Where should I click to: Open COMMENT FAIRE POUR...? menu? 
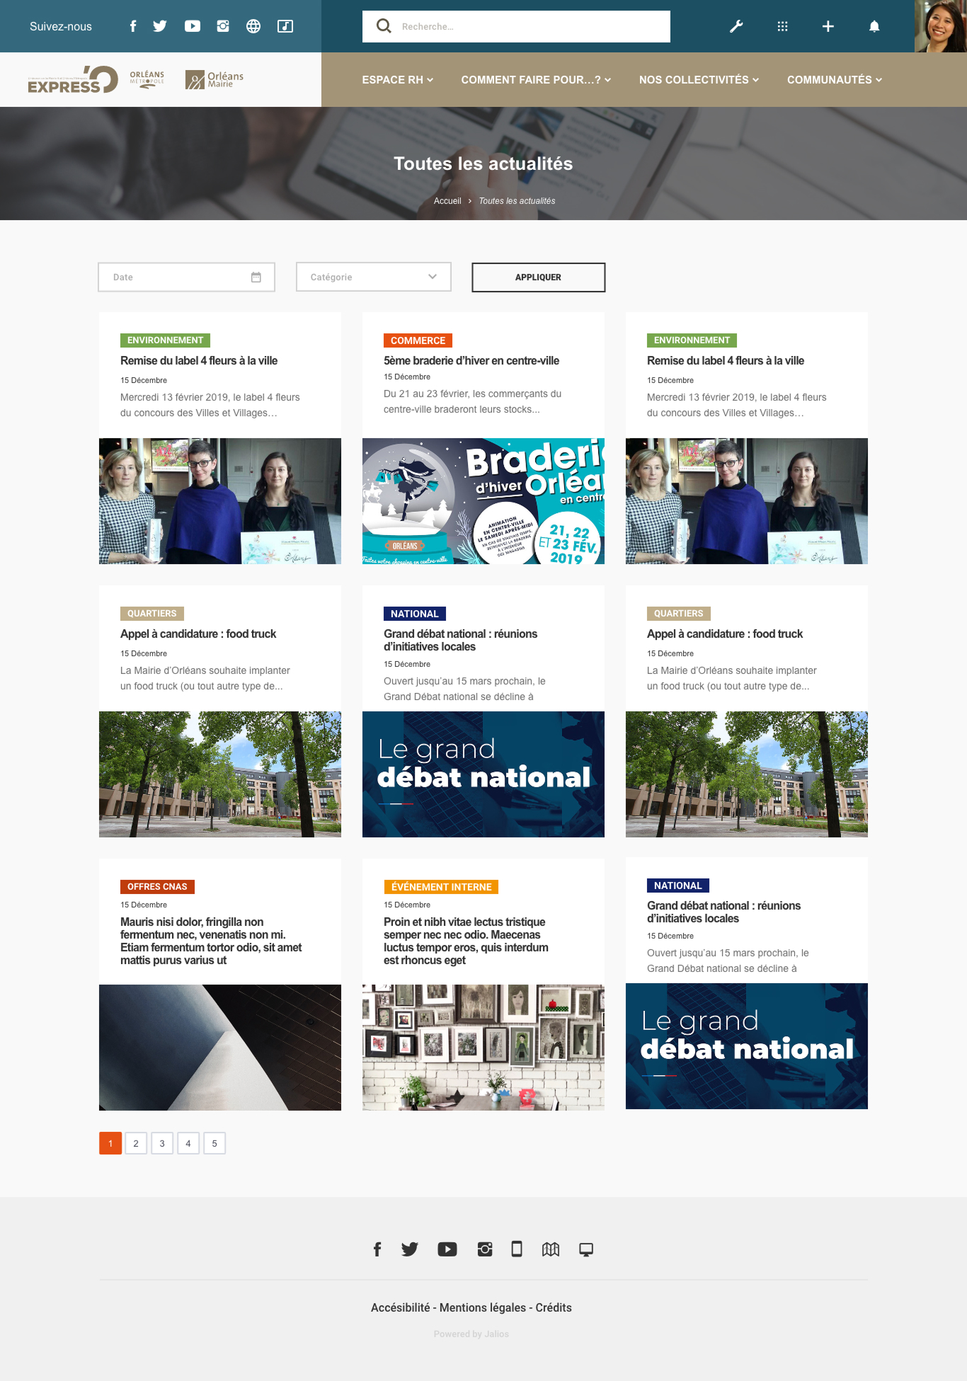click(x=535, y=80)
